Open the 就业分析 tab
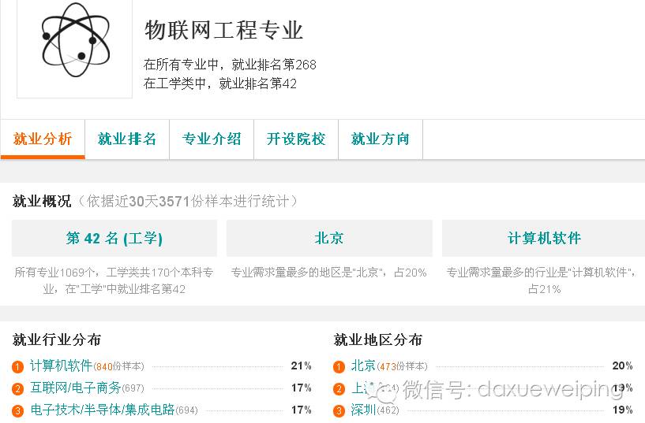645x423 pixels. (x=43, y=139)
